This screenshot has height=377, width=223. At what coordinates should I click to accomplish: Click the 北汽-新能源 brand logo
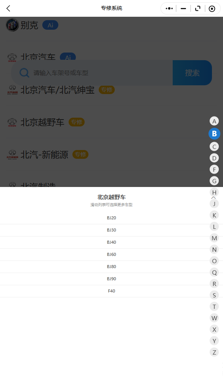[x=12, y=155]
